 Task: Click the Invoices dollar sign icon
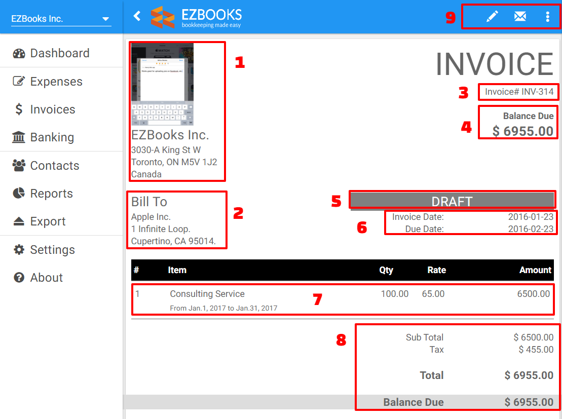tap(19, 109)
